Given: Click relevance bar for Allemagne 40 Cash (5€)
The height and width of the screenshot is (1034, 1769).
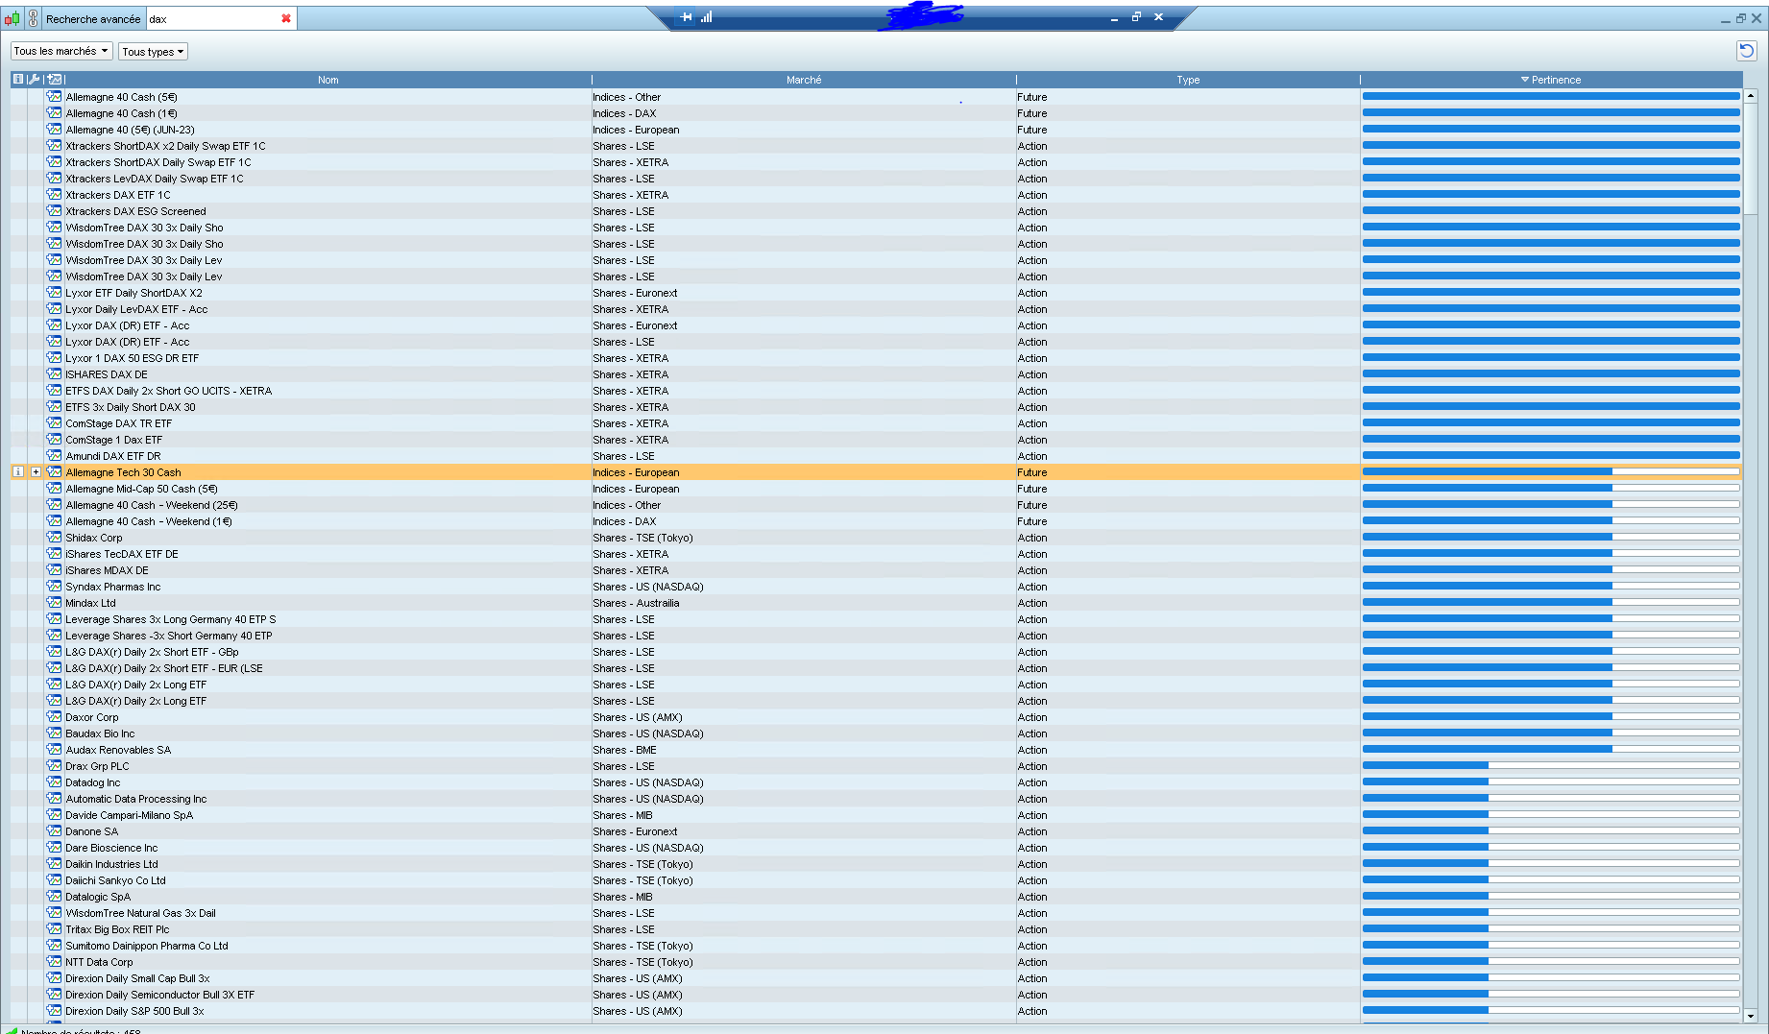Looking at the screenshot, I should 1551,97.
